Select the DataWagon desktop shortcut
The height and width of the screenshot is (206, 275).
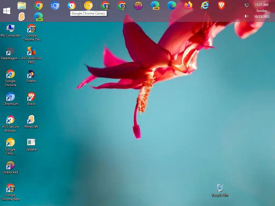pyautogui.click(x=10, y=54)
